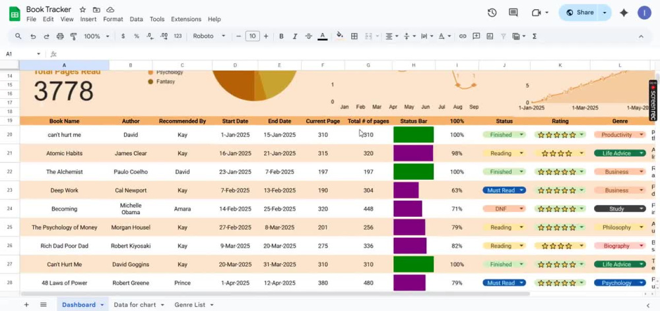
Task: Open the Share options arrow
Action: [x=605, y=13]
